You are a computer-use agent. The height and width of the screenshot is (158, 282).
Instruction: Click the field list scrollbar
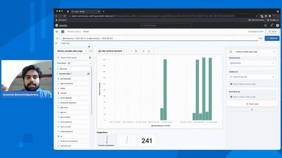coord(91,90)
